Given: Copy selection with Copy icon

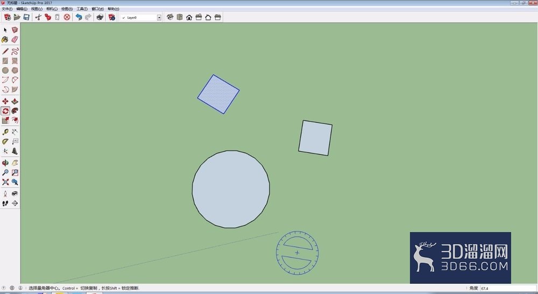Looking at the screenshot, I should point(48,17).
